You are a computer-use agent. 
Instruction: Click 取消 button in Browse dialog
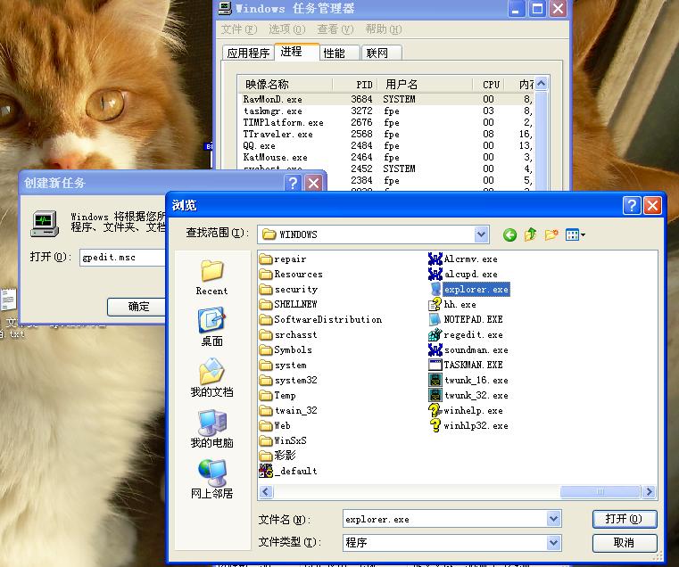[625, 542]
